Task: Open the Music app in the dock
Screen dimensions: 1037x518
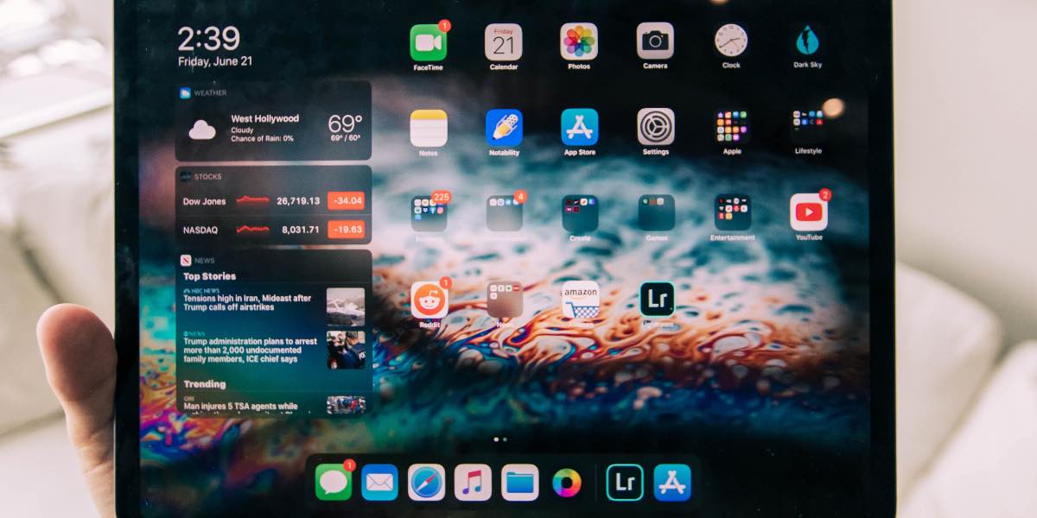Action: pos(474,482)
